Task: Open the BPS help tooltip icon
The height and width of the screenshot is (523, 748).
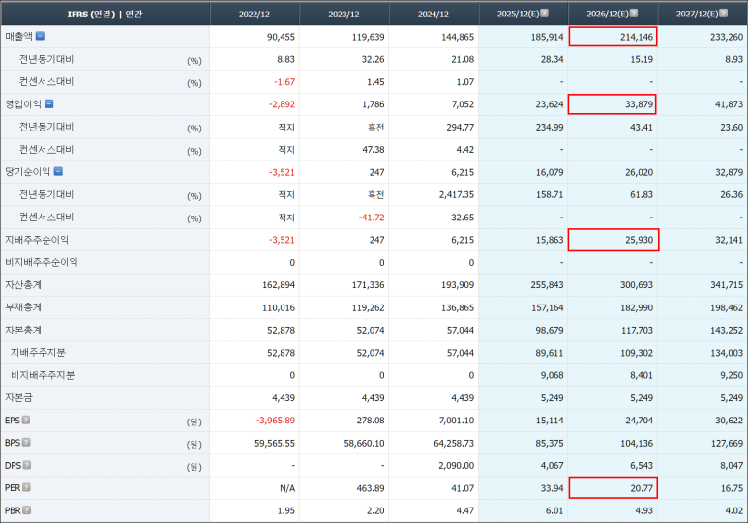Action: pos(26,443)
